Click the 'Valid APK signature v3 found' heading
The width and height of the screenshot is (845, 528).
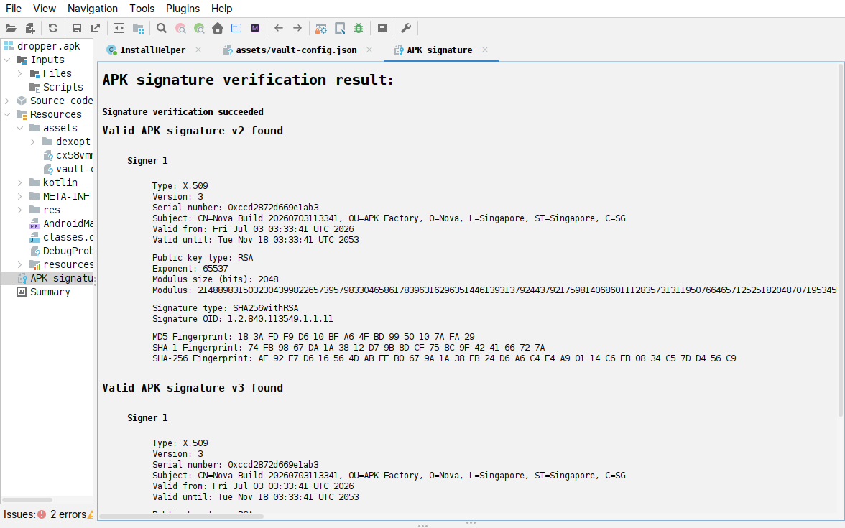[193, 388]
